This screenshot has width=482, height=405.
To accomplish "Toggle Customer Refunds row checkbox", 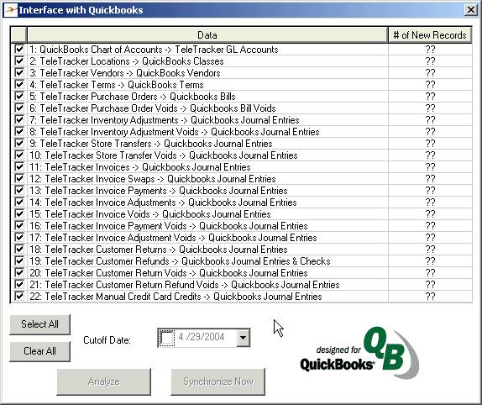I will 19,260.
